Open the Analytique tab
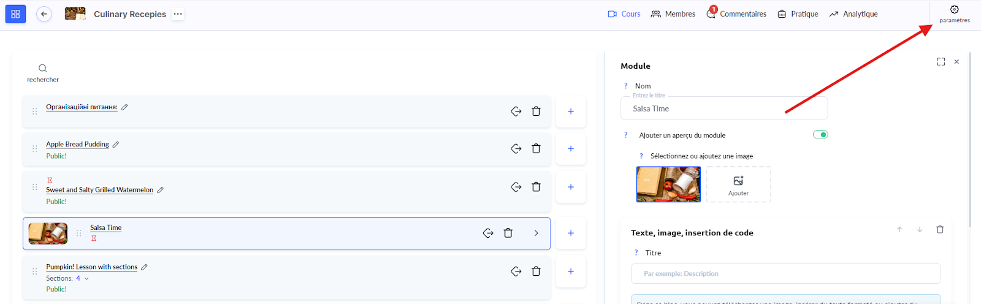 point(853,14)
